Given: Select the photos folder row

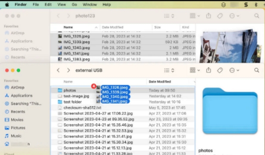Looking at the screenshot, I should (x=123, y=90).
